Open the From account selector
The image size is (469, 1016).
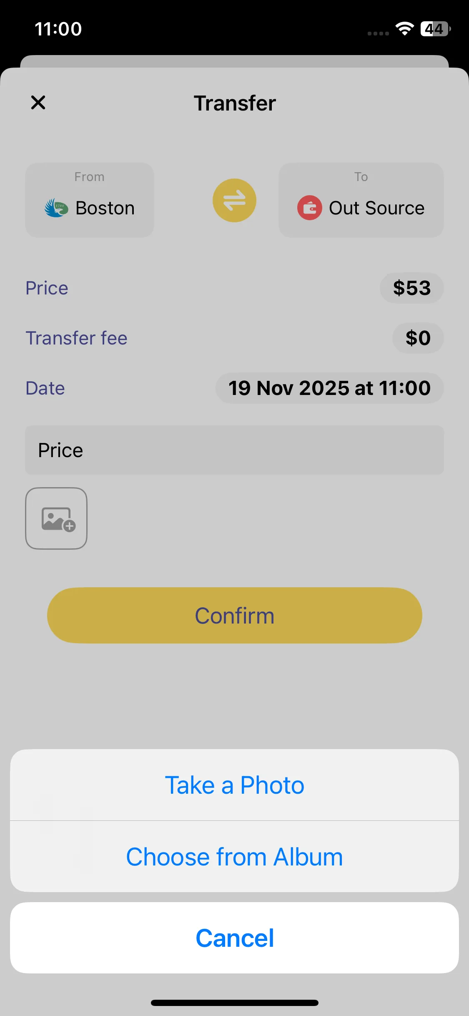click(x=90, y=200)
